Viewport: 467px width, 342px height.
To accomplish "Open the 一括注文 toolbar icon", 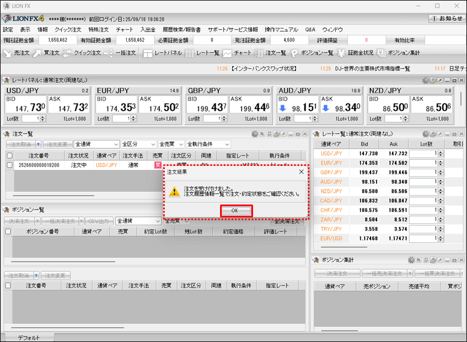I will click(x=120, y=53).
